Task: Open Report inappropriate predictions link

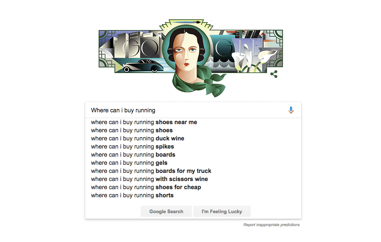Action: 271,225
